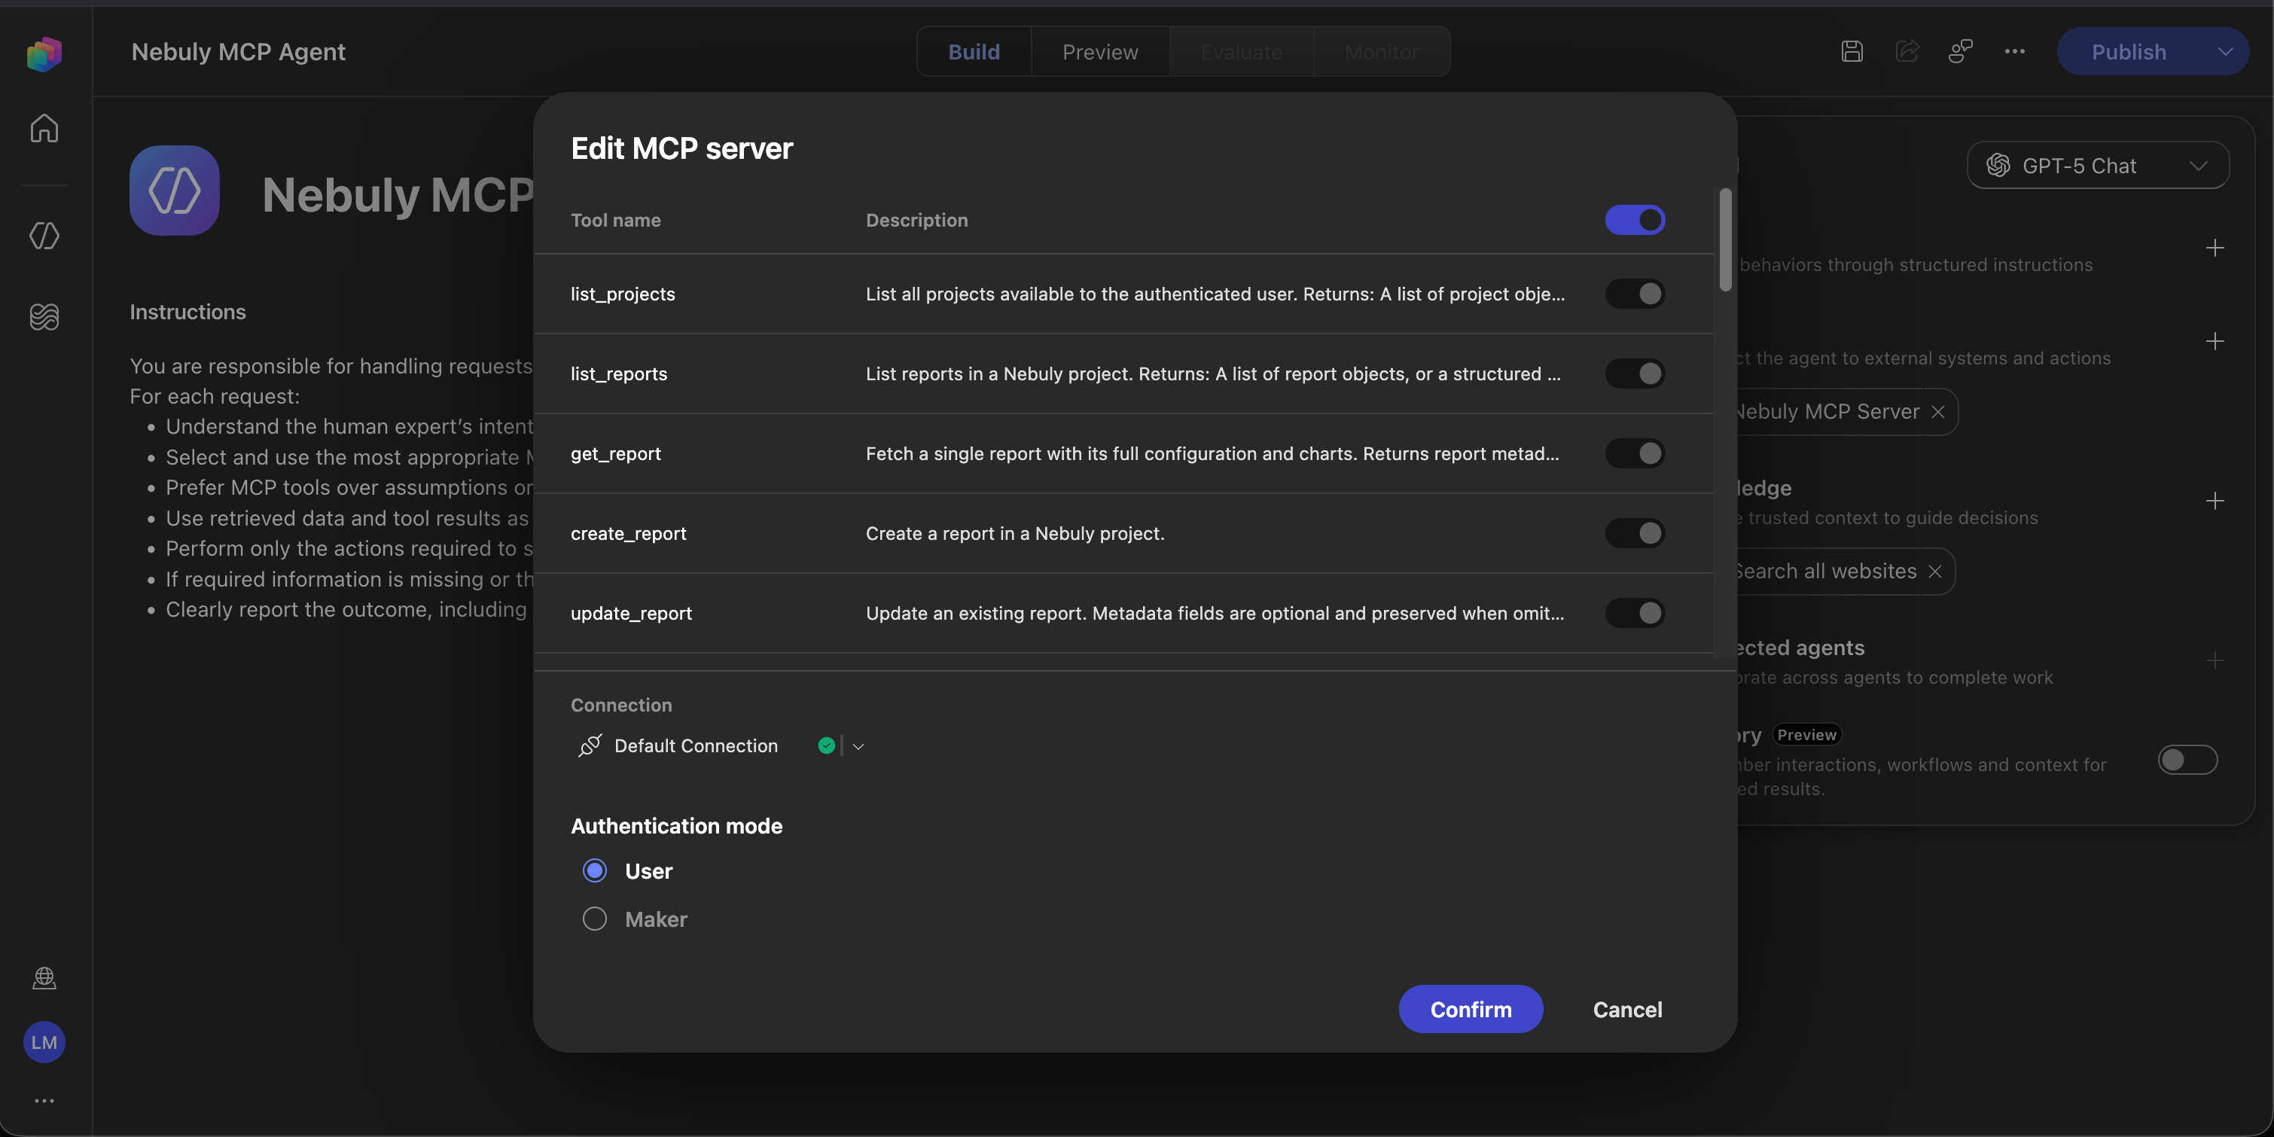Viewport: 2274px width, 1137px height.
Task: Switch to the Preview tab
Action: coord(1100,52)
